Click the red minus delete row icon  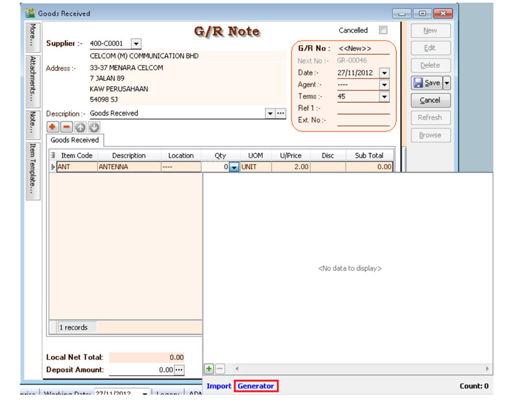[66, 127]
